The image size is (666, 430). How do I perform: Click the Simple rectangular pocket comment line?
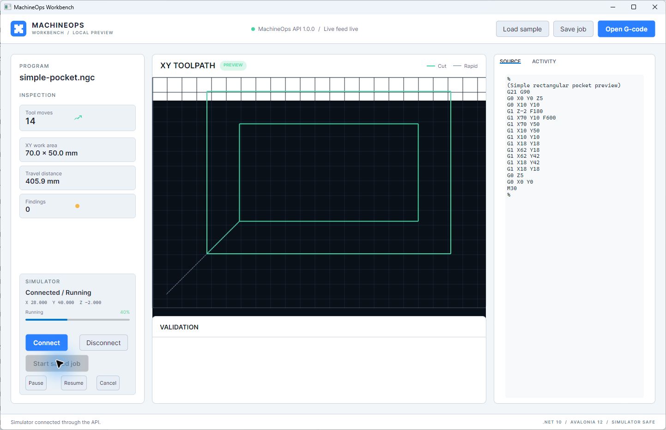(564, 85)
